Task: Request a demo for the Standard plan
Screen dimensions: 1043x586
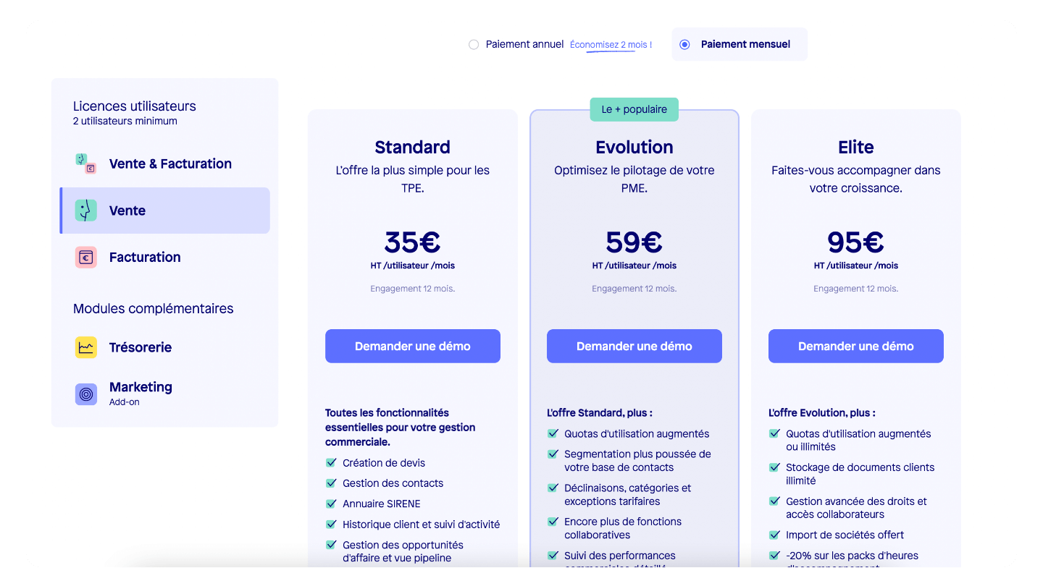Action: click(x=413, y=346)
